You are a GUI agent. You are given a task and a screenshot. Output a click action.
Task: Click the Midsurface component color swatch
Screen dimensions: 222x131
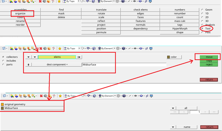tap(2, 108)
